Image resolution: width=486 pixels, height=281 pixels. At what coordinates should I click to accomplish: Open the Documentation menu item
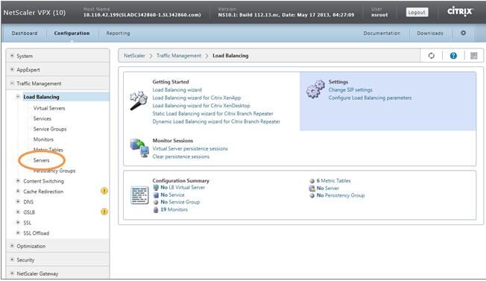(382, 33)
